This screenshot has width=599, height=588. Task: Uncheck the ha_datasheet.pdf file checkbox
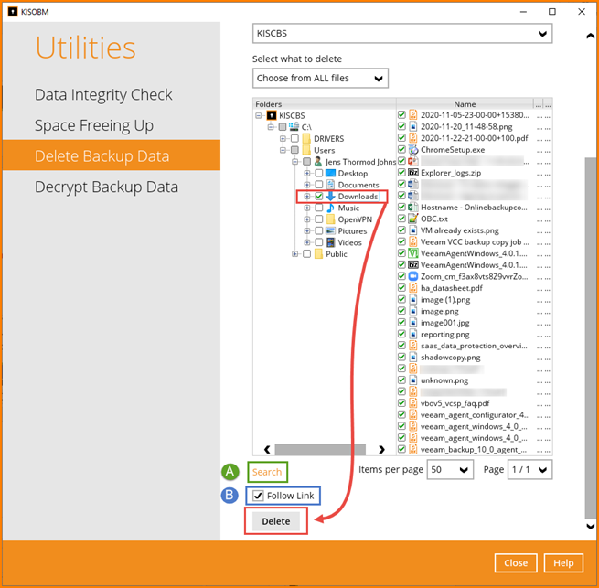coord(401,288)
